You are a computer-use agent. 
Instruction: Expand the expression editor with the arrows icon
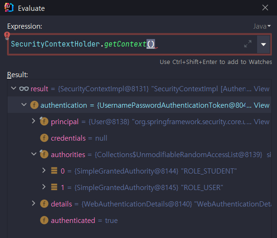tap(247, 44)
